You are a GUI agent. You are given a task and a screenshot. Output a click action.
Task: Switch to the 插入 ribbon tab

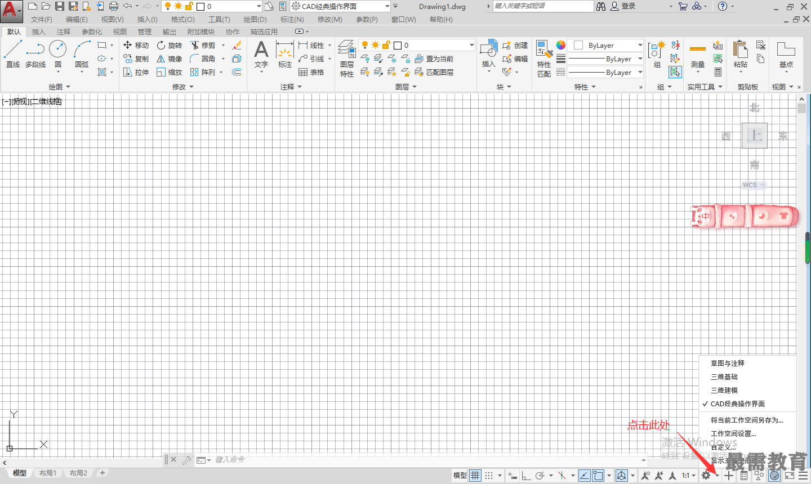point(38,32)
